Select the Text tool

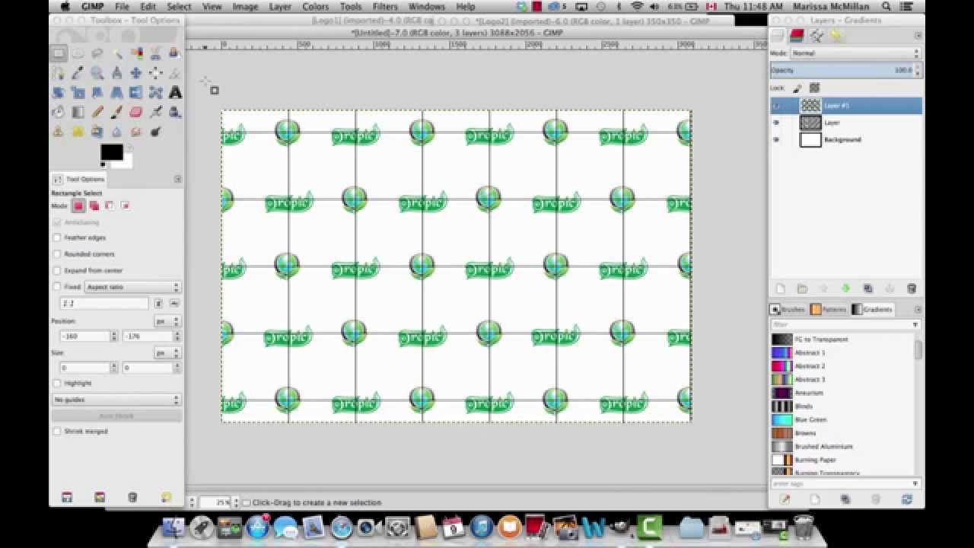pyautogui.click(x=175, y=93)
